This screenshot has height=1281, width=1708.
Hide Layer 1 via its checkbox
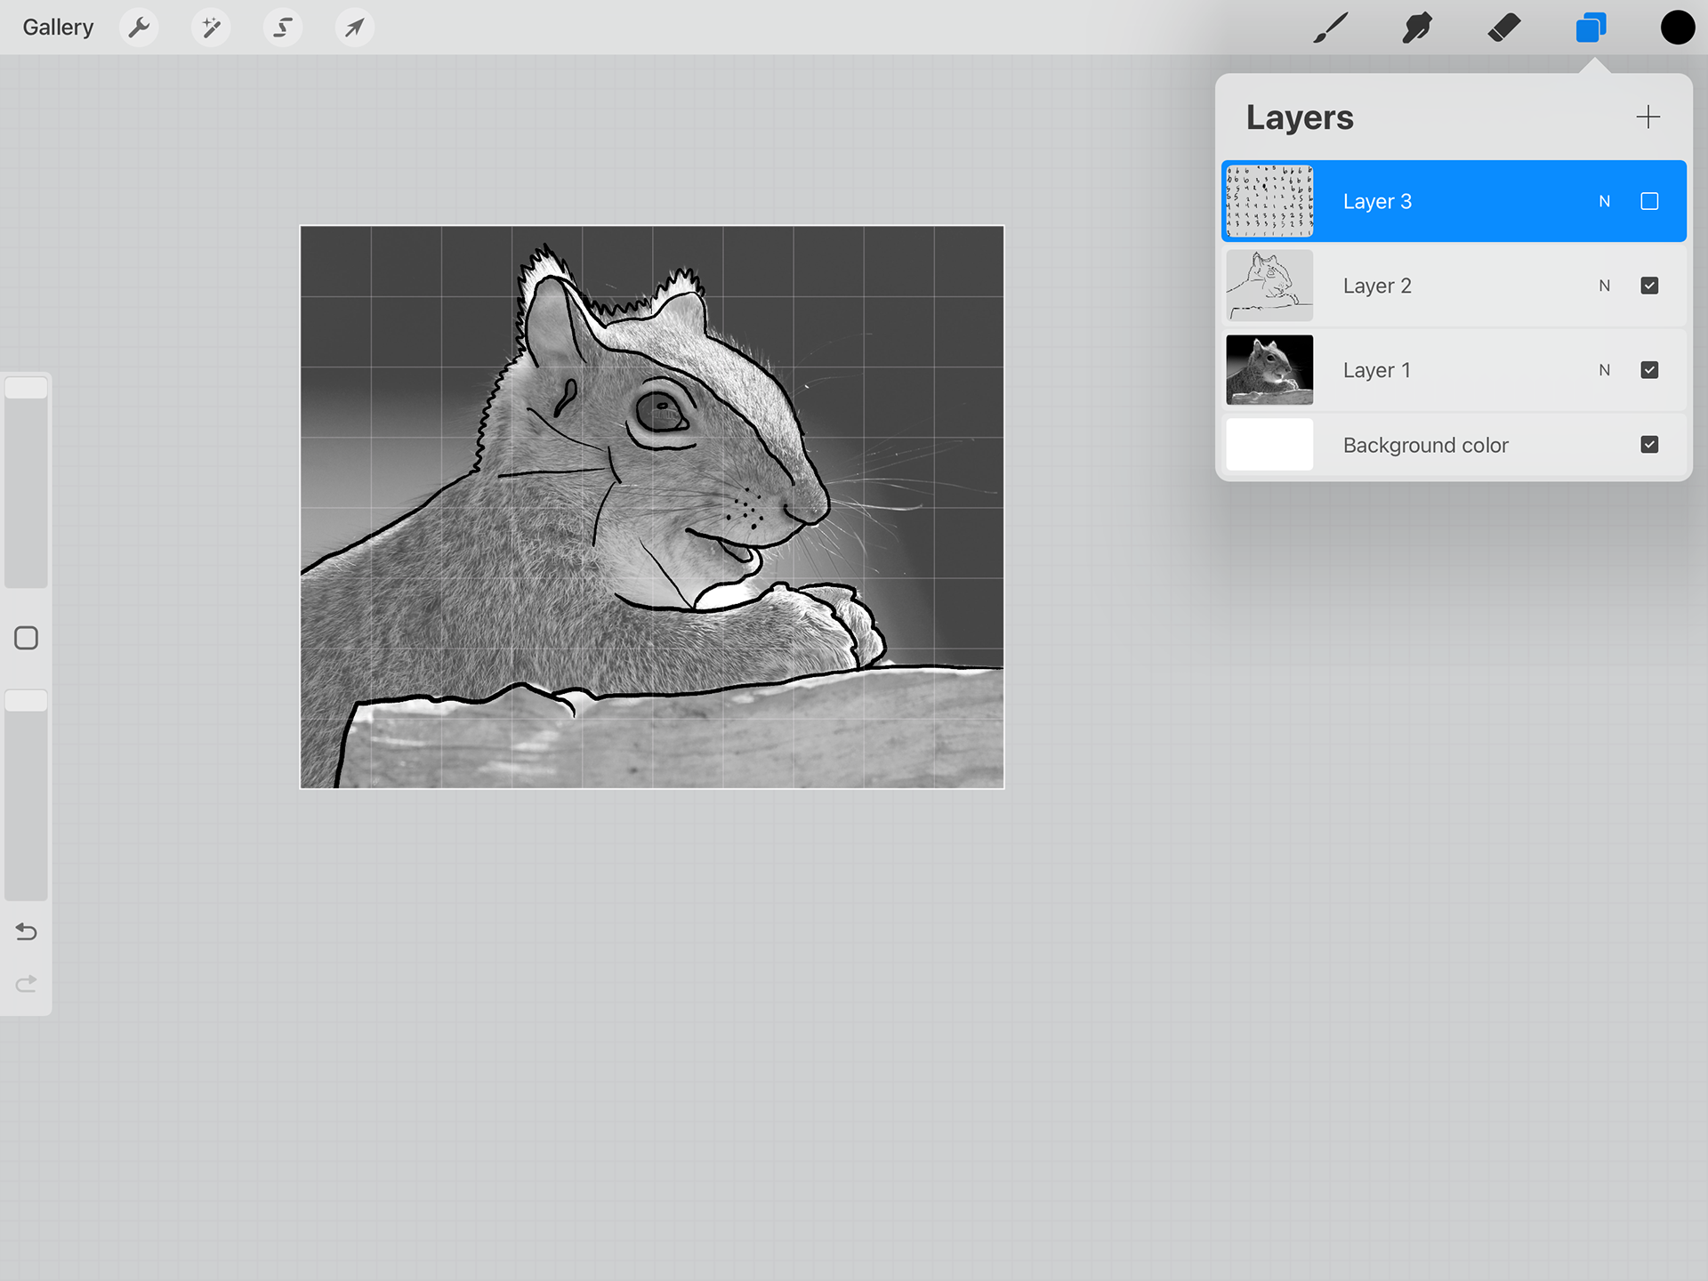1649,370
